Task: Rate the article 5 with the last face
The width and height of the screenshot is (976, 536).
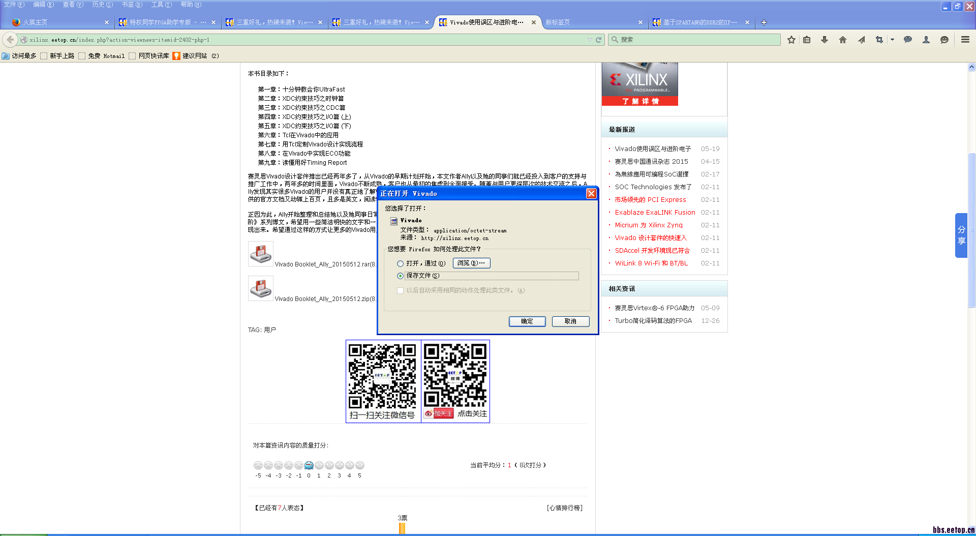Action: (x=360, y=465)
